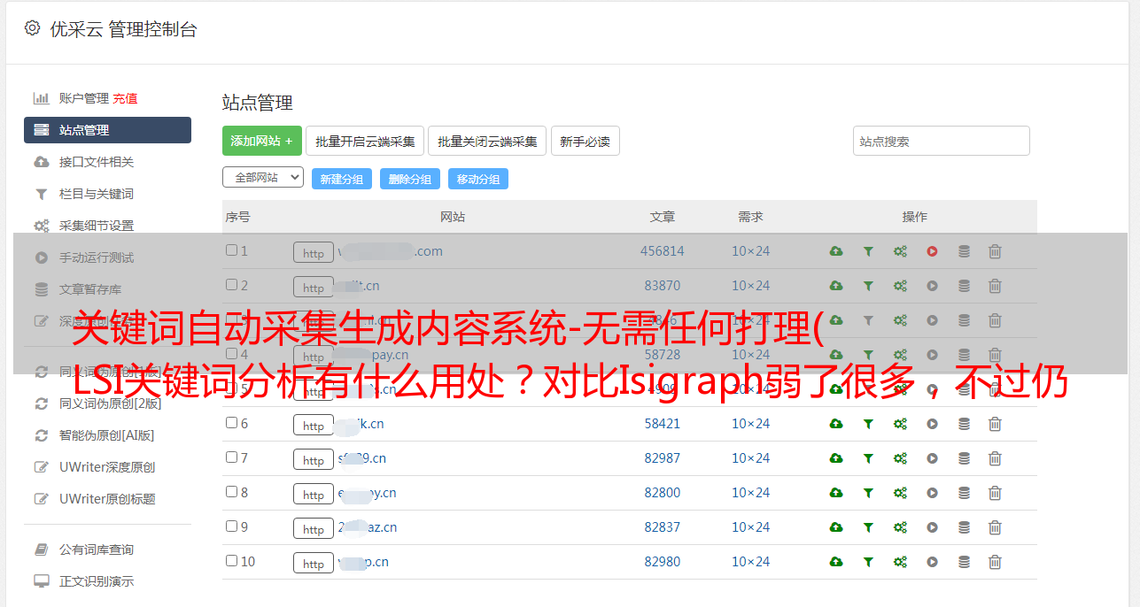This screenshot has width=1140, height=607.
Task: Go to 接口文件相关 in the sidebar
Action: 97,162
